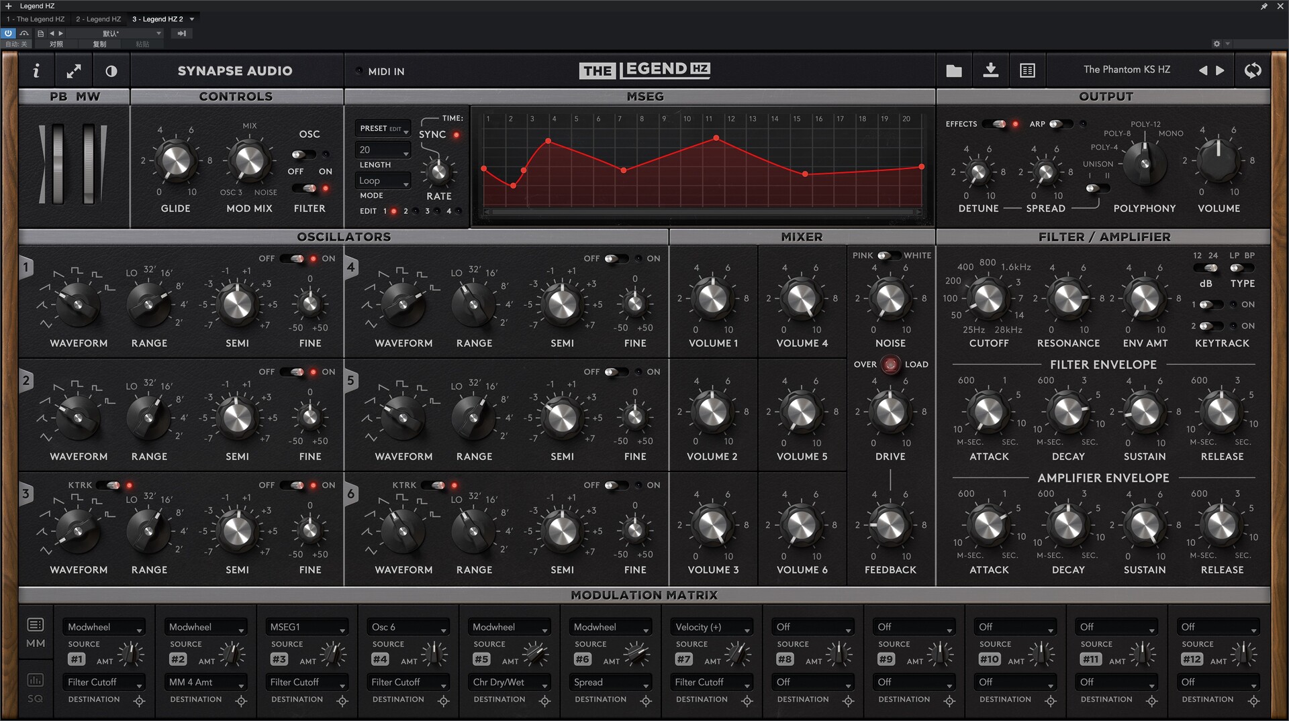This screenshot has height=721, width=1289.
Task: Toggle the FILTER mod switch
Action: pyautogui.click(x=305, y=188)
